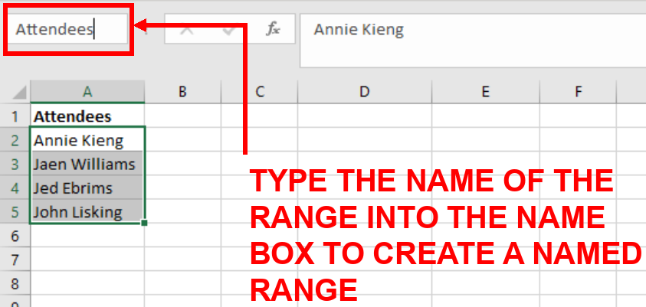Select row 7 header

pyautogui.click(x=15, y=260)
